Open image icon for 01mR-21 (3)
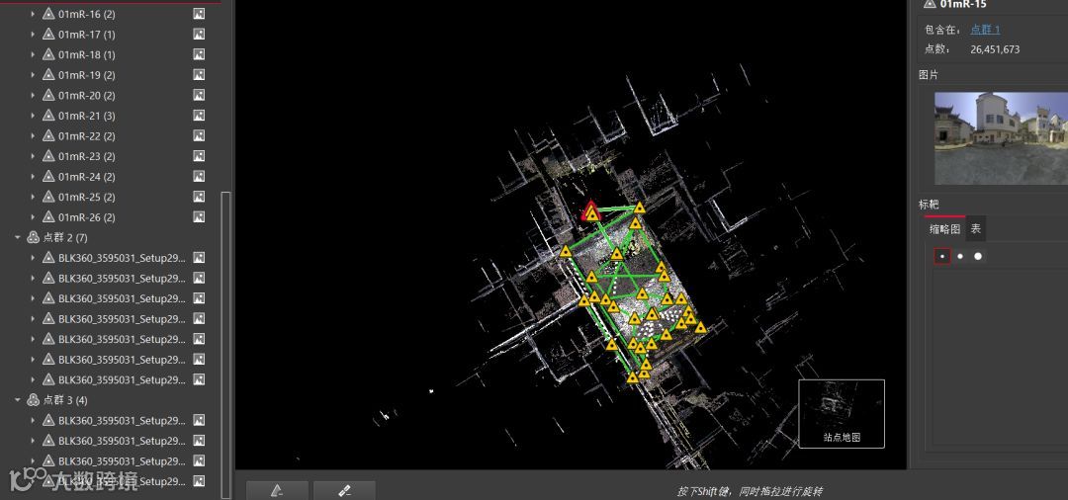Screen dimensions: 1068x500 coord(199,116)
